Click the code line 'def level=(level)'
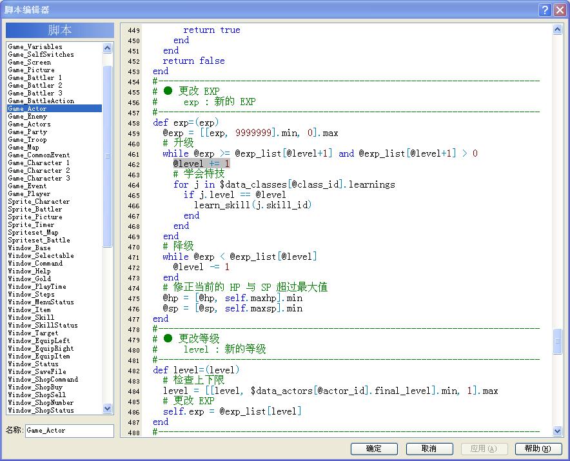Viewport: 570px width, 461px height. [x=196, y=370]
